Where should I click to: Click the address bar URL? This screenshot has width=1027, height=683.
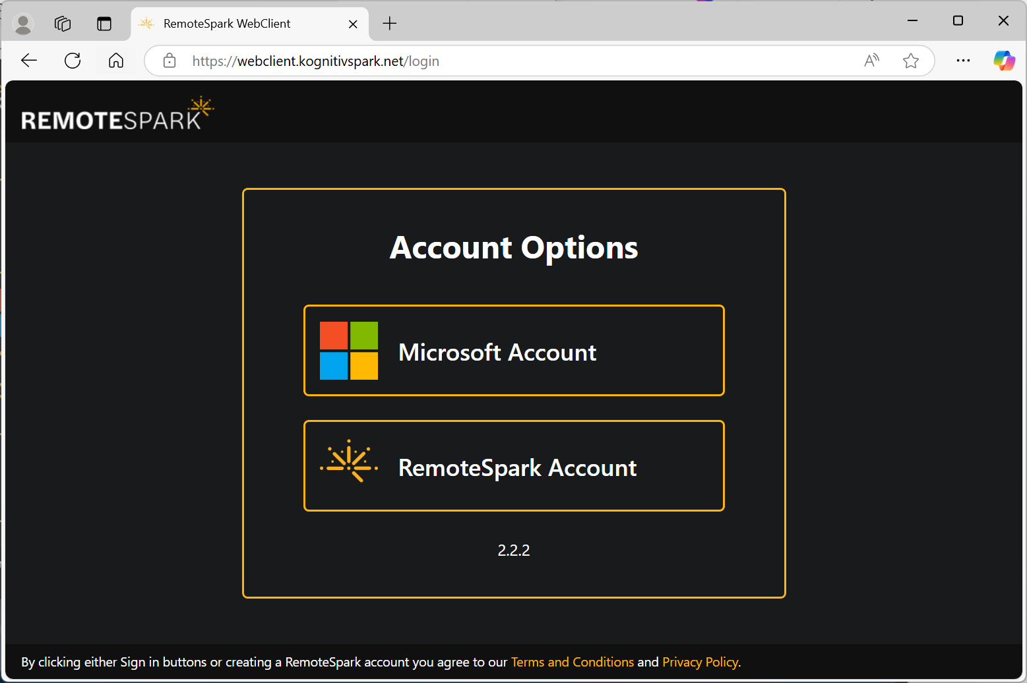316,61
